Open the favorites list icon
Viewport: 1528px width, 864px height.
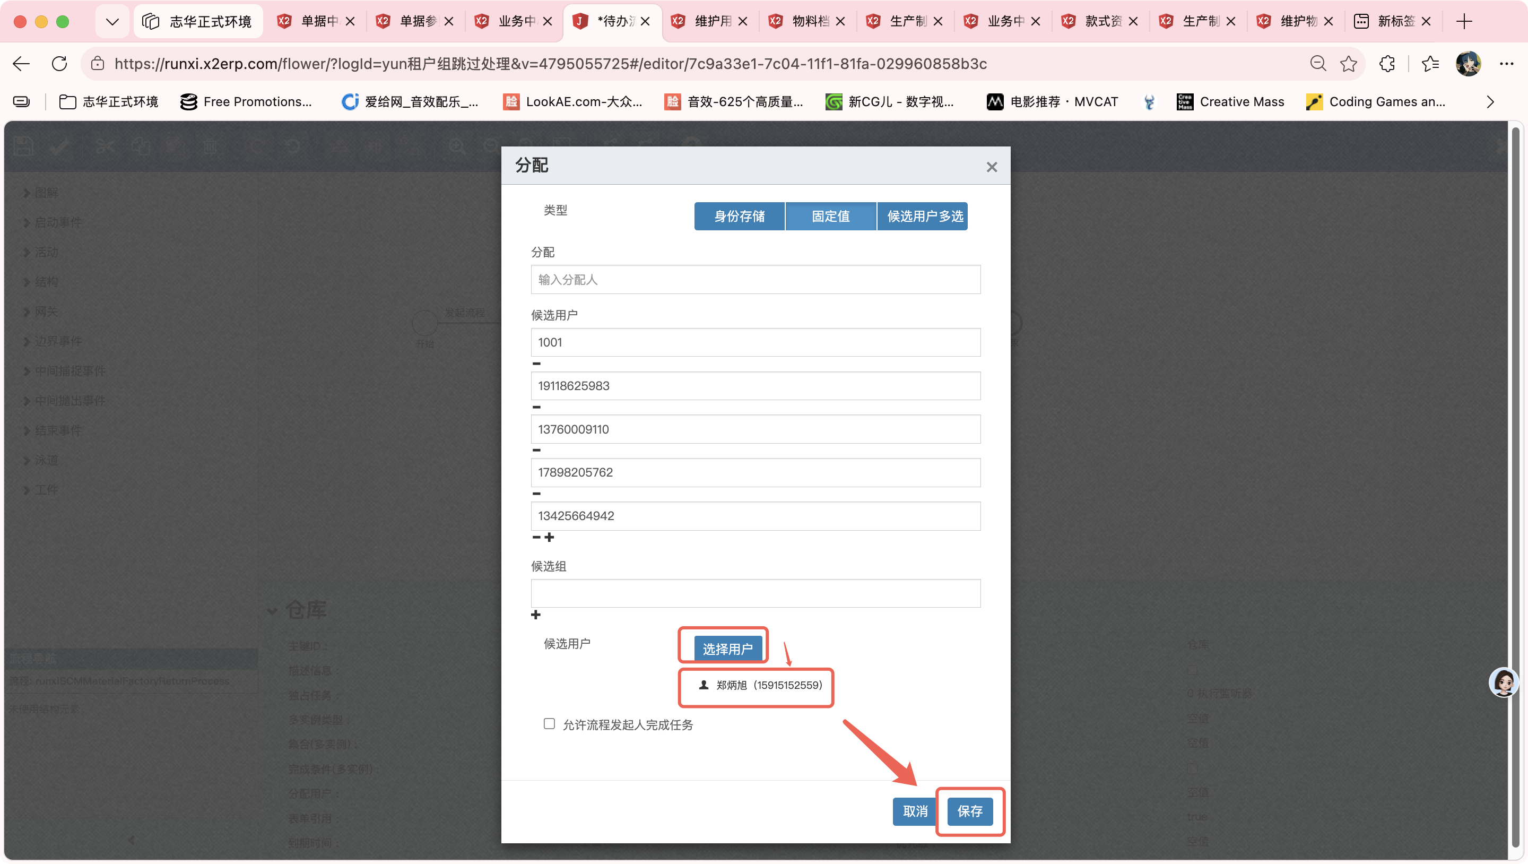pos(1430,64)
